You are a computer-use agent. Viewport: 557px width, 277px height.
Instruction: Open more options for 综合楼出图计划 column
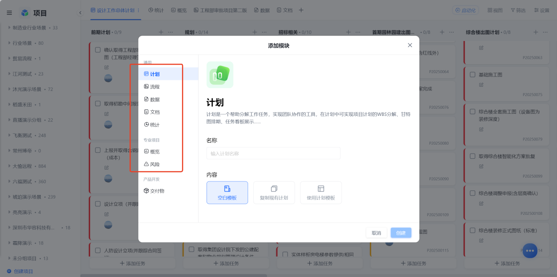(545, 32)
